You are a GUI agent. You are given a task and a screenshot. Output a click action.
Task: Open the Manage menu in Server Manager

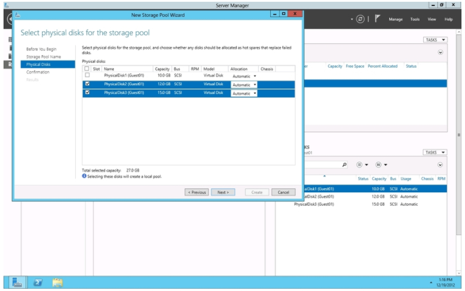pos(396,19)
